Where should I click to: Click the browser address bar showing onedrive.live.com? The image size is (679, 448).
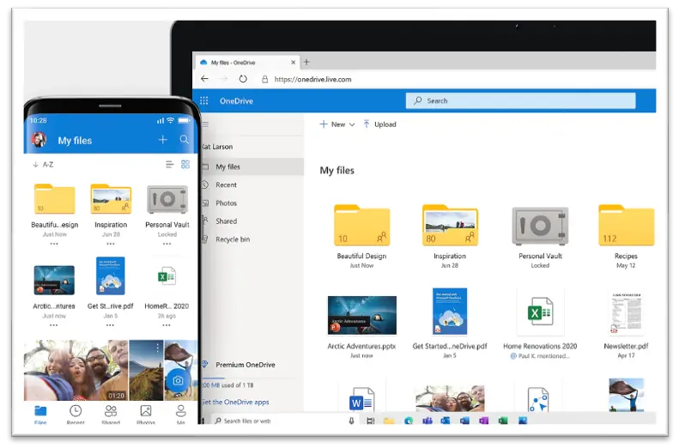[312, 79]
